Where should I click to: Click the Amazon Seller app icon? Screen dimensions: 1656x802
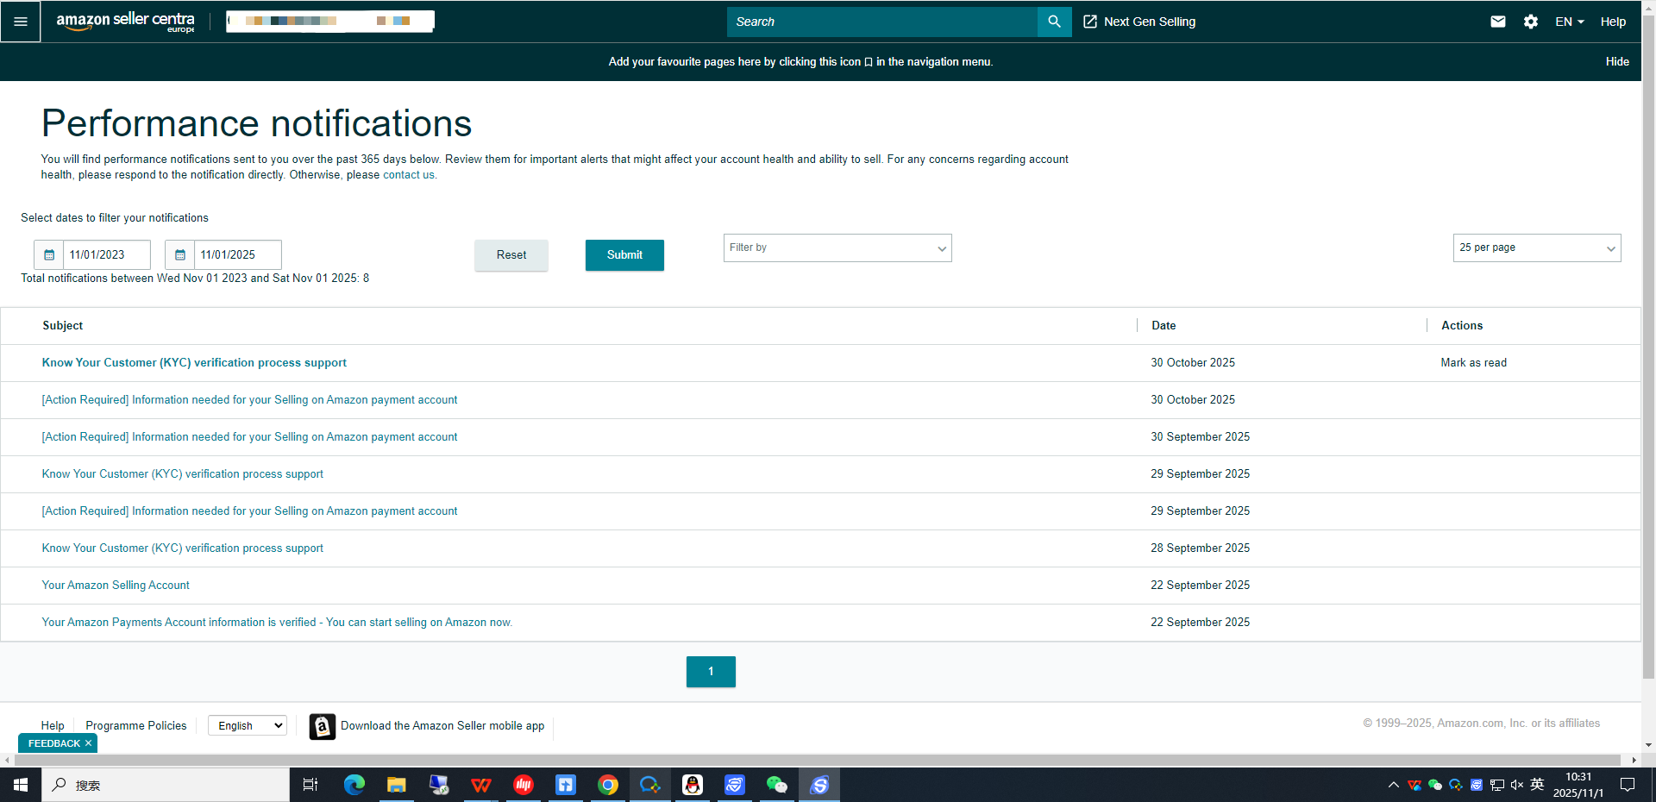click(323, 726)
